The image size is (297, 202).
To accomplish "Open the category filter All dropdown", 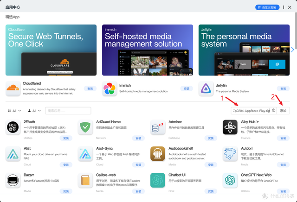I will coord(14,111).
